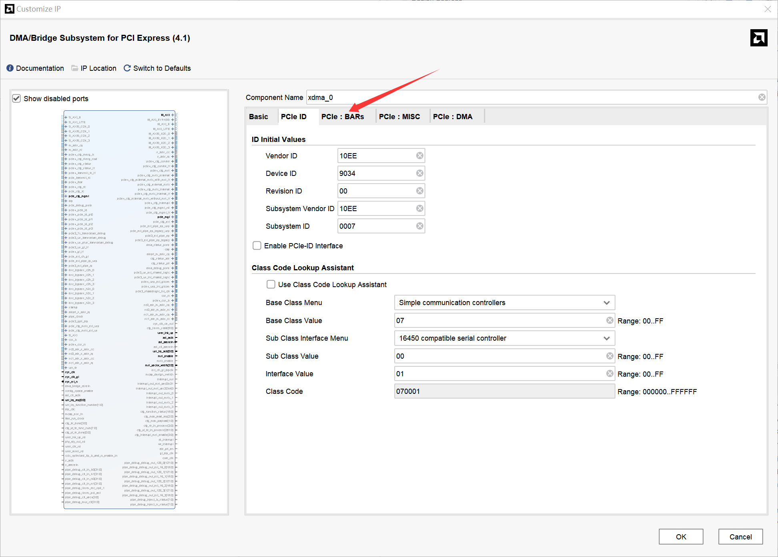The width and height of the screenshot is (778, 557).
Task: Click the DMA/Bridge Subsystem title text
Action: [x=100, y=38]
